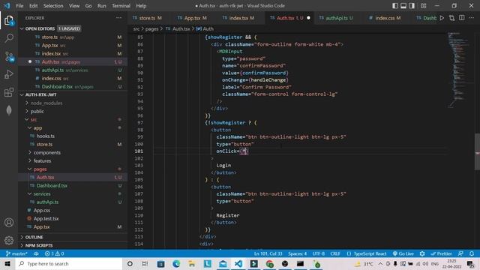480x270 pixels.
Task: Go to line via Ln 101, Col 33
Action: (x=268, y=253)
